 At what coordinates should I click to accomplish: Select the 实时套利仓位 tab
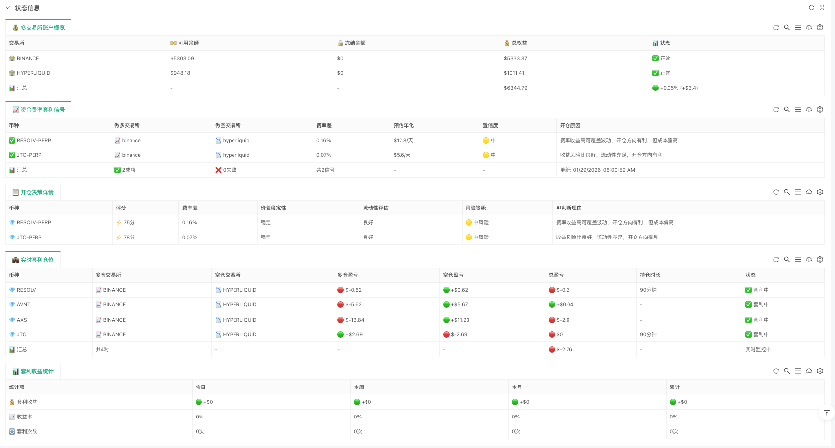tap(33, 260)
